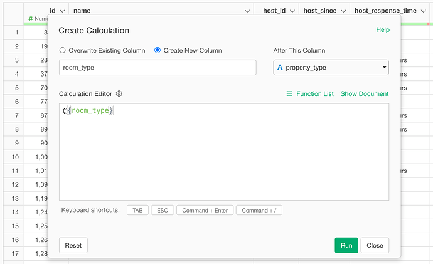Click the ESC keyboard shortcut key
Viewport: 433px width, 264px height.
tap(162, 210)
